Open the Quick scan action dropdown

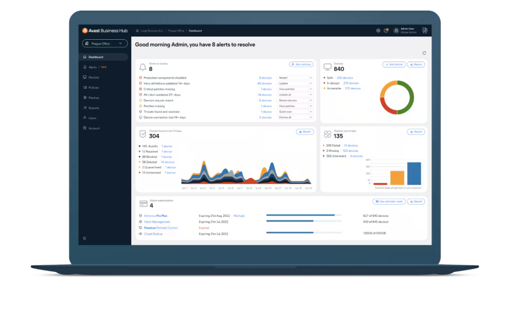[x=295, y=111]
